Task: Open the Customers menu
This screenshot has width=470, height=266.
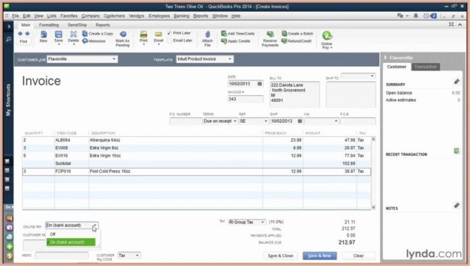Action: [x=114, y=16]
